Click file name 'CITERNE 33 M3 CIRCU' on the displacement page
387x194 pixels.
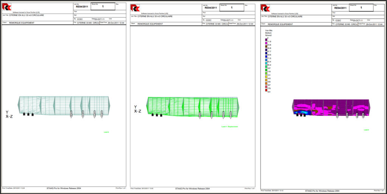click(217, 24)
